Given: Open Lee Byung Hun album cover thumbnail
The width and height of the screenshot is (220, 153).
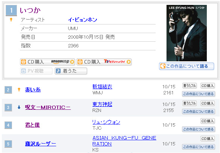Looking at the screenshot, I should [x=186, y=33].
